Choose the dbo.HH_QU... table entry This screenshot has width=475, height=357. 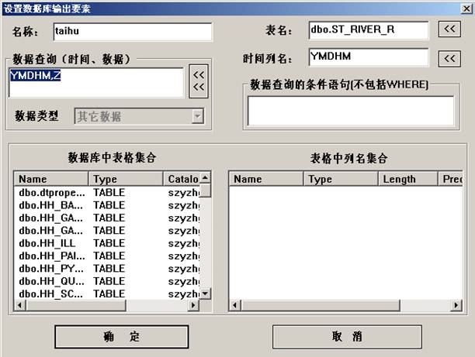click(x=52, y=281)
